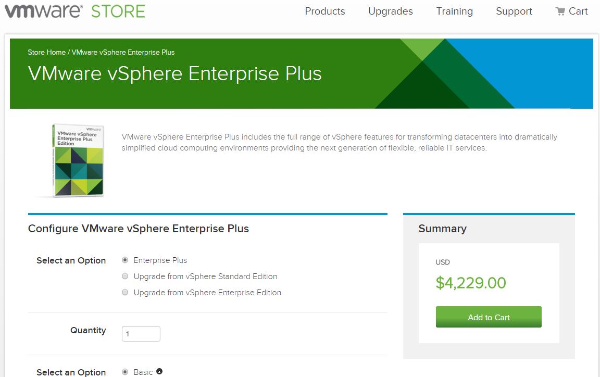The width and height of the screenshot is (600, 377).
Task: Select the Enterprise Plus radio option
Action: pos(125,260)
